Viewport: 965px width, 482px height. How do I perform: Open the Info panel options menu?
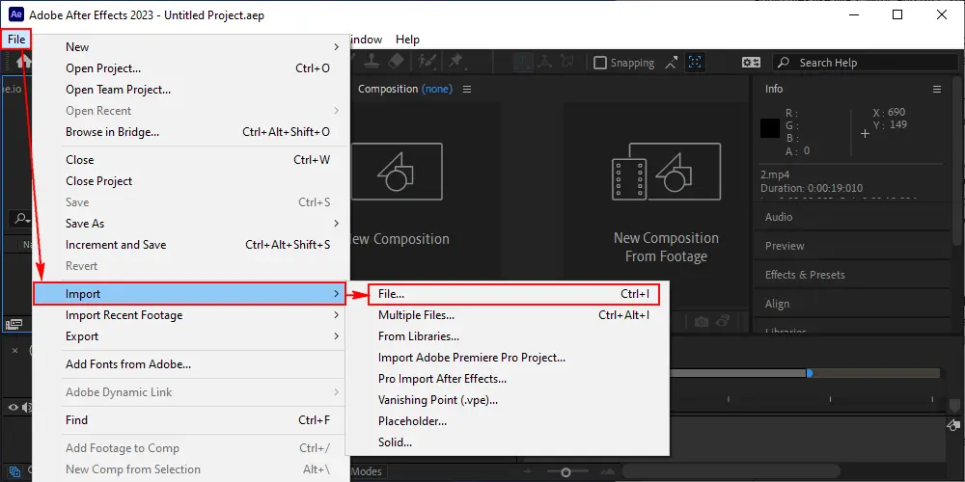[936, 89]
